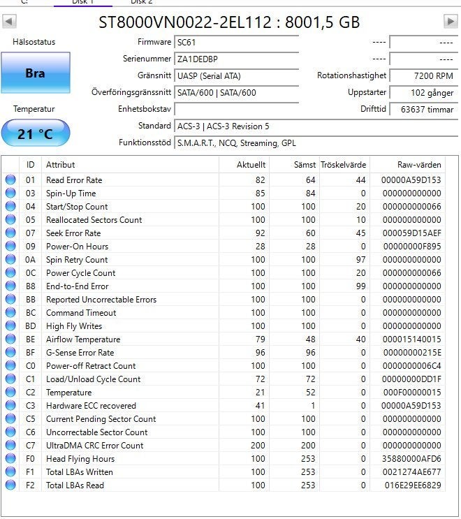Click worst value 48 of Airflow Temperature
Viewport: 461px width, 519px height.
(310, 339)
